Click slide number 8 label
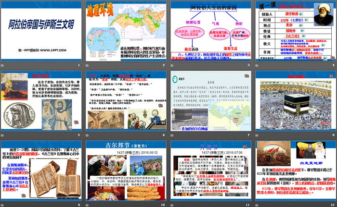Viewport: 337px width, 207px height. pyautogui.click(x=333, y=135)
